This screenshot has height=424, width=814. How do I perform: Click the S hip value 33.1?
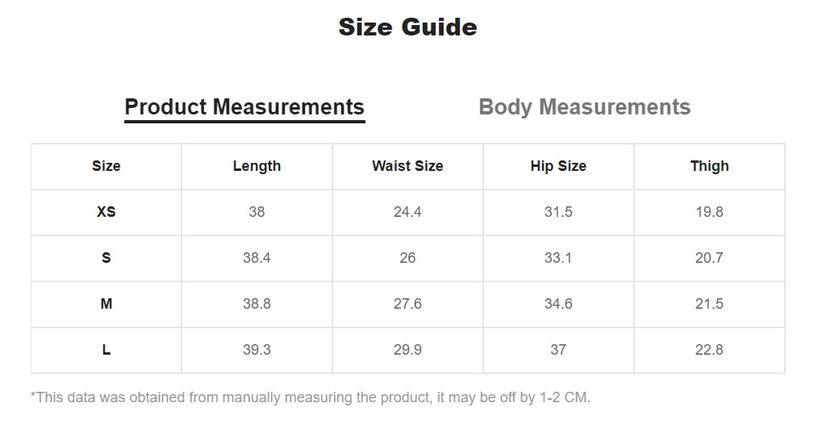558,258
